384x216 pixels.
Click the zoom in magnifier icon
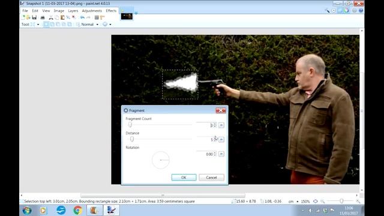point(358,202)
